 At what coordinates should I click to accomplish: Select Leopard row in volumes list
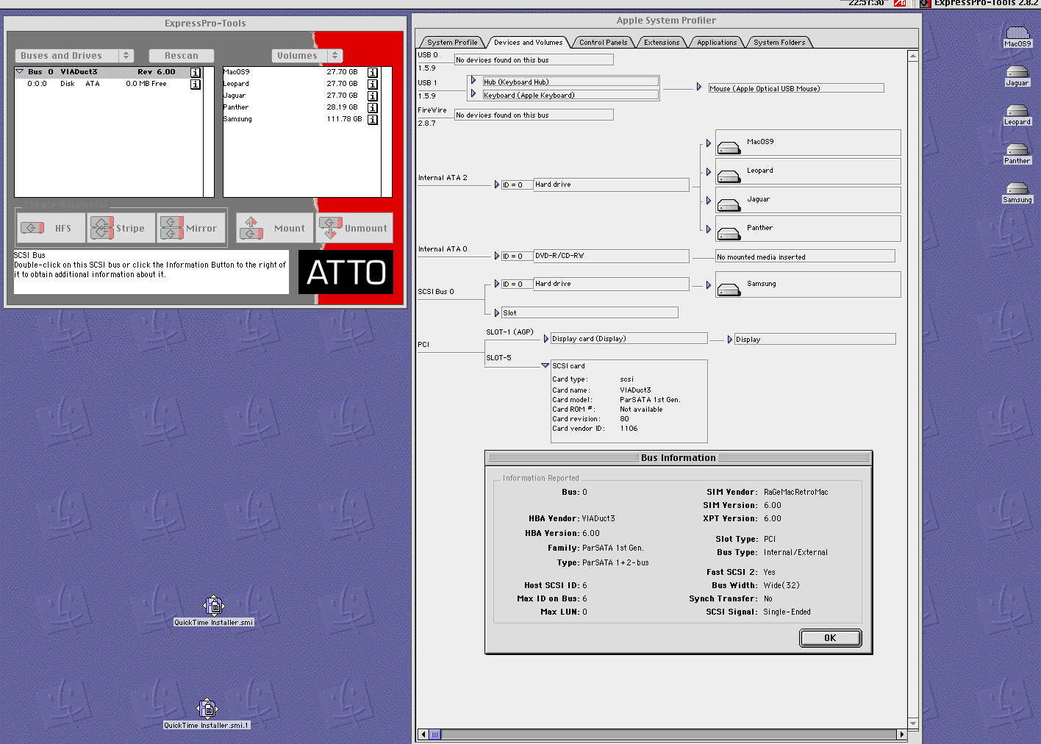pos(301,84)
